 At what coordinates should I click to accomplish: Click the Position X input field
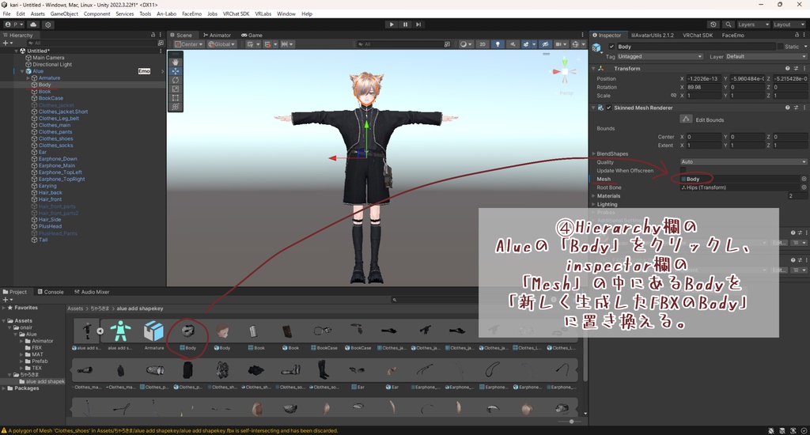point(704,78)
